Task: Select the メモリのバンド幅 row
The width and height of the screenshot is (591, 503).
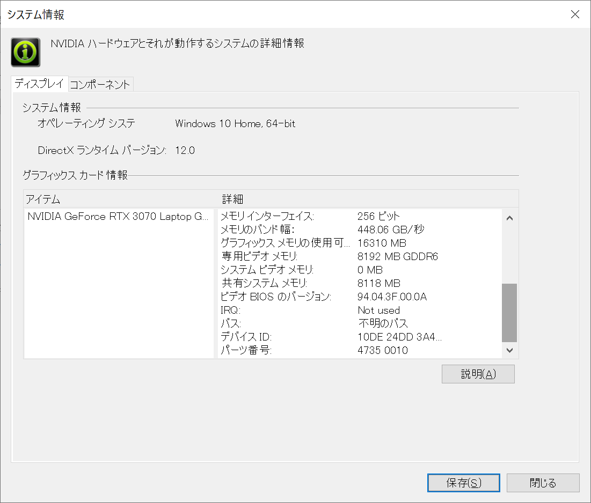Action: 360,230
